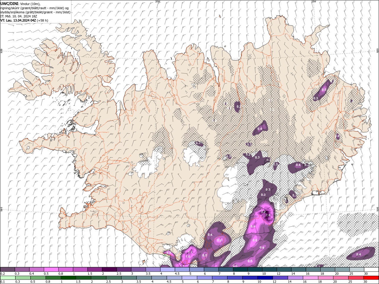Click the initial time line 'IT: Mið. 10. 04. 2024 18Z'
Screen dimensions: 379x284
point(19,16)
